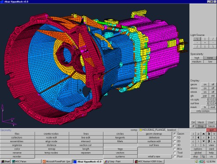This screenshot has height=164, width=217.
Task: Click the view rotate-left arrow icon
Action: click(x=198, y=138)
